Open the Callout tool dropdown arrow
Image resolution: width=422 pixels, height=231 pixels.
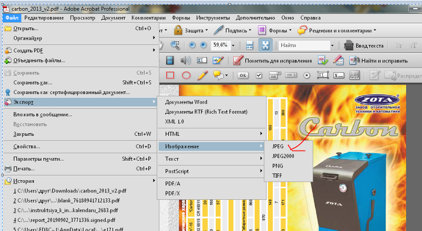[x=226, y=75]
